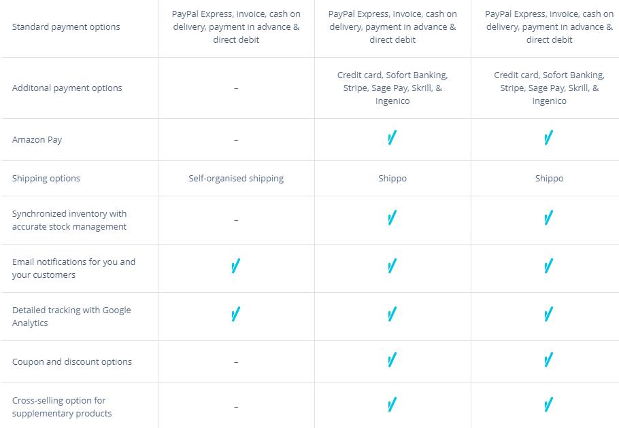Click the dash in the Cross-selling option row
The width and height of the screenshot is (619, 428).
pos(236,407)
